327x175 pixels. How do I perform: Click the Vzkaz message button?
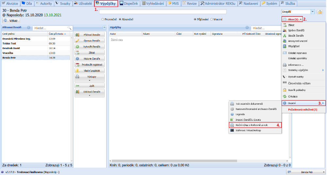(x=11, y=21)
